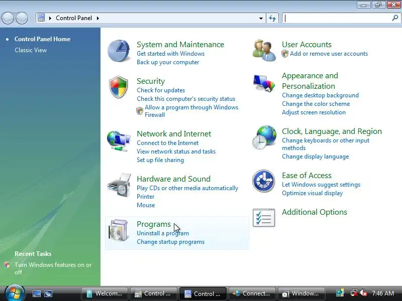Click the Ease of Access icon
Screen dimensions: 402x301
click(x=263, y=181)
